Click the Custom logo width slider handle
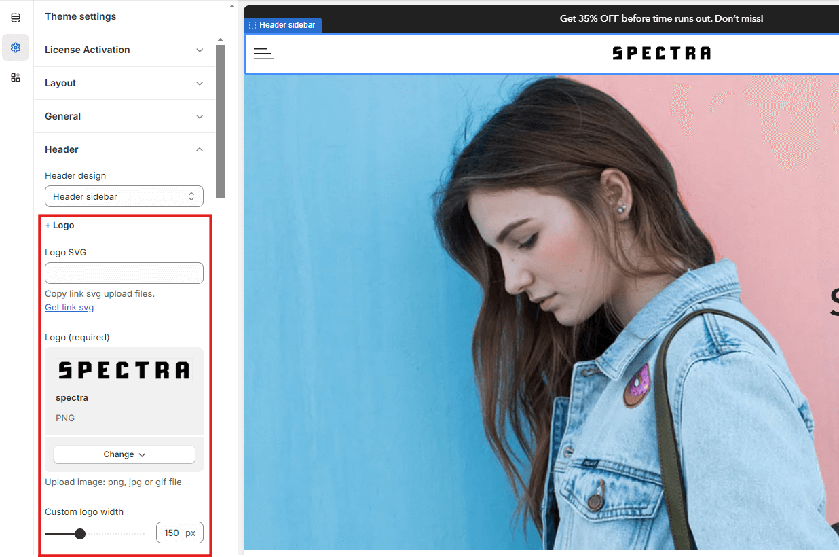Screen dimensions: 839x557 80,534
